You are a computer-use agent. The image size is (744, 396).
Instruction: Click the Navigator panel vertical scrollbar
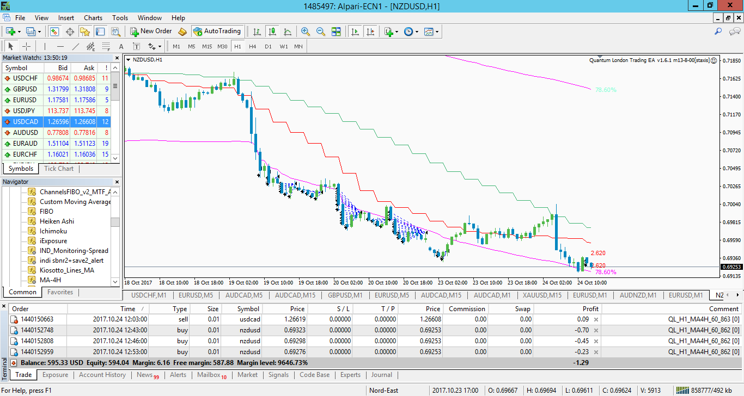(115, 237)
